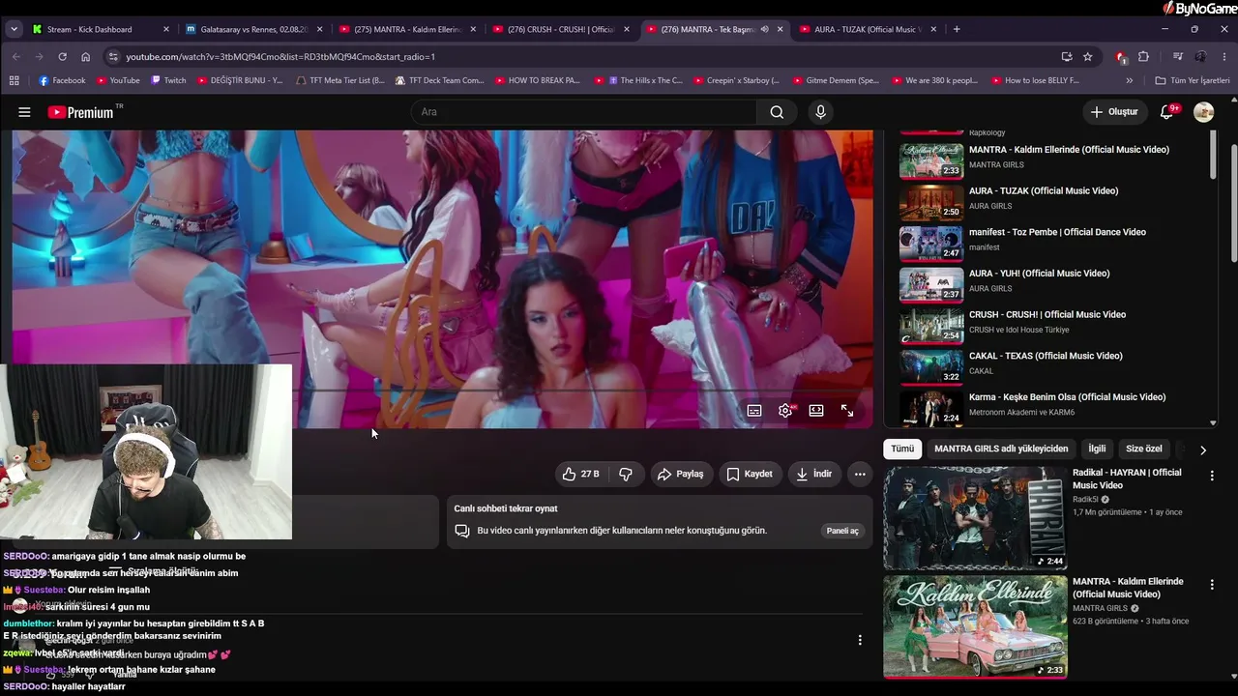Start voice search with the microphone
This screenshot has height=696, width=1238.
(820, 112)
